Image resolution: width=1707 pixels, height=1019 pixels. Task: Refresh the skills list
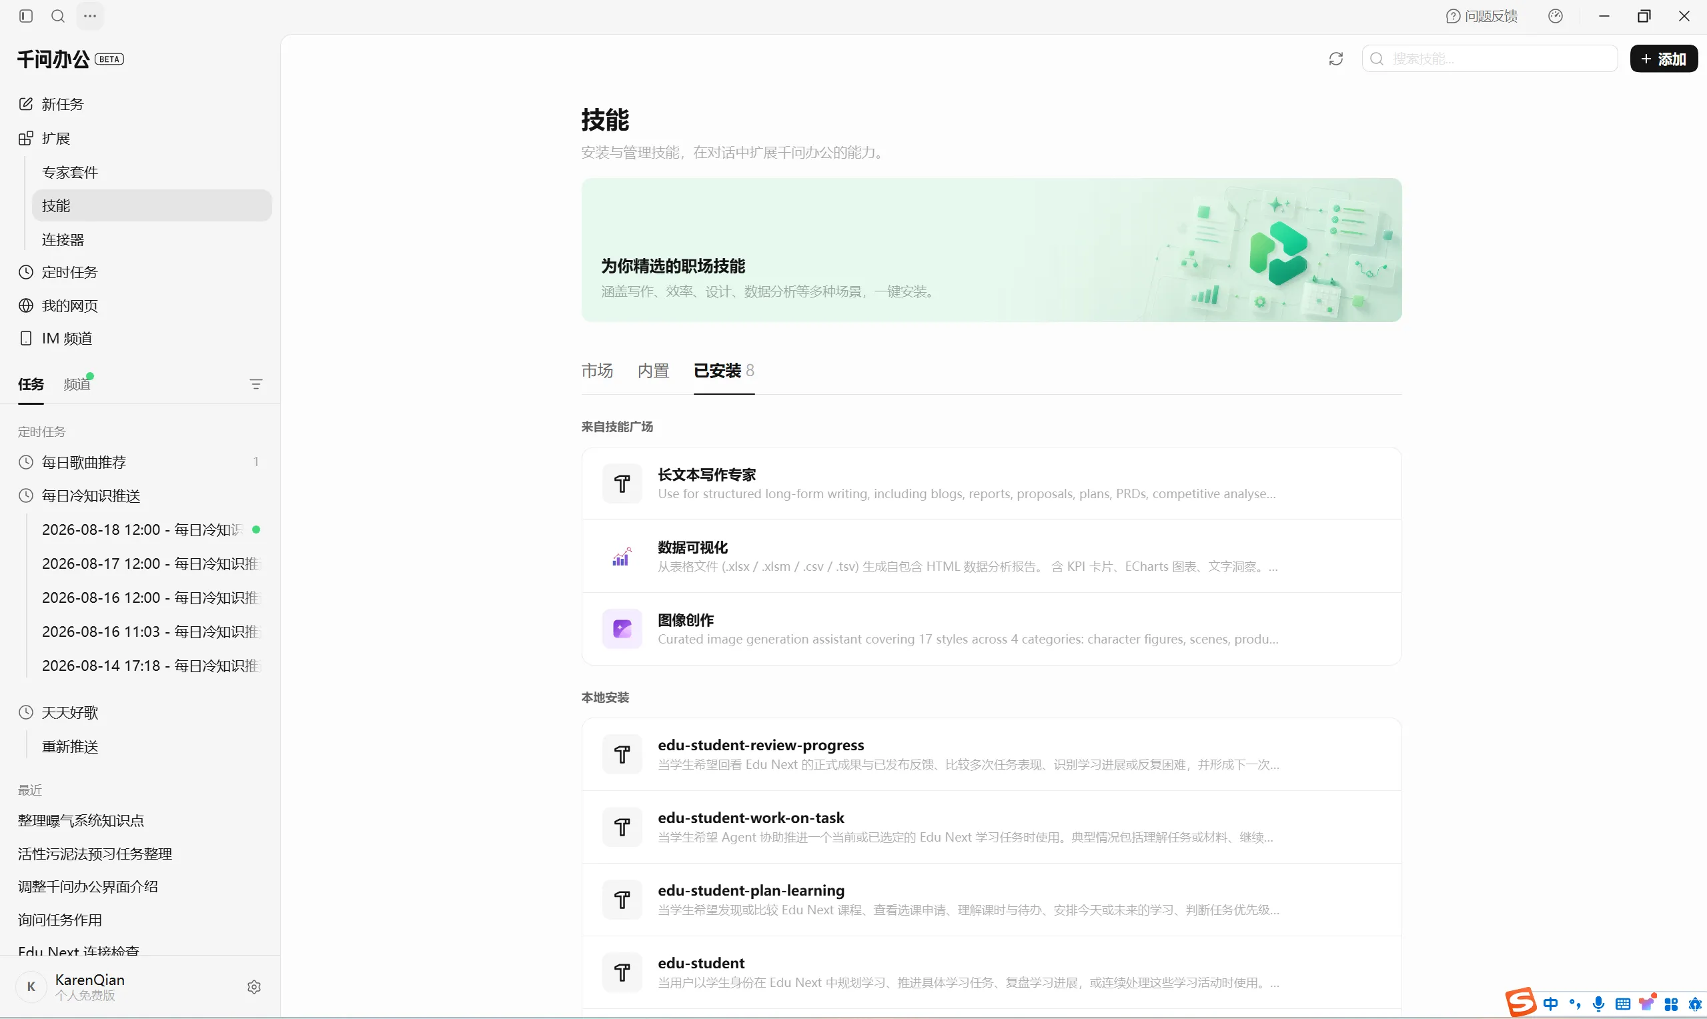[1335, 59]
